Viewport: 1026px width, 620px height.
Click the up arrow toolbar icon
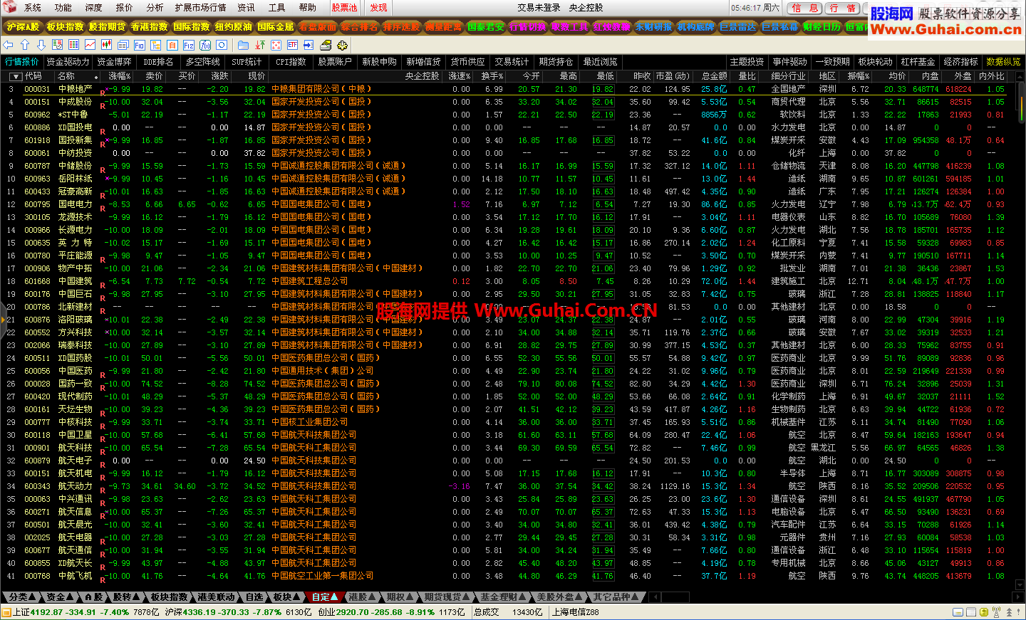[x=25, y=45]
